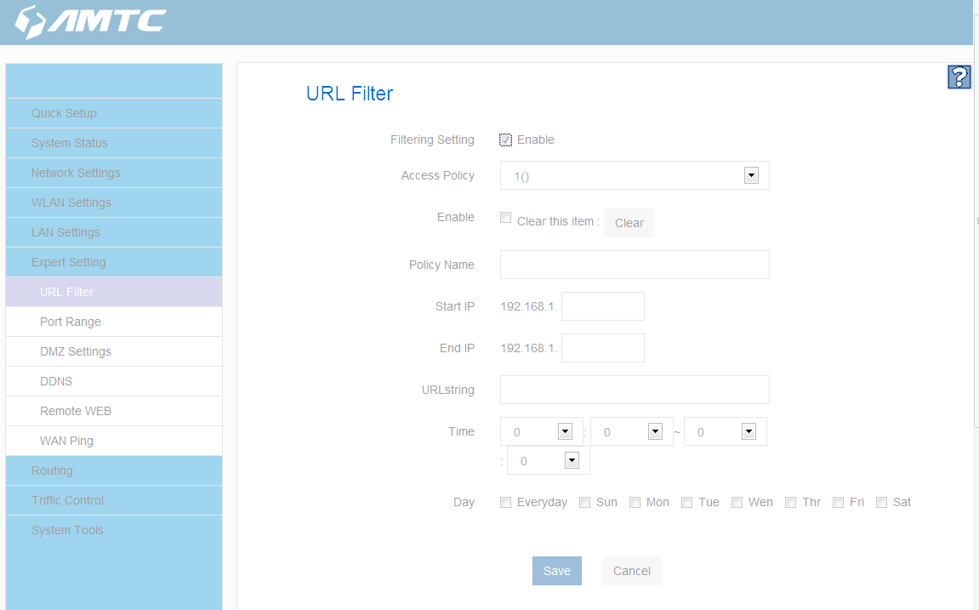Click the Cancel button
This screenshot has width=979, height=610.
(632, 571)
